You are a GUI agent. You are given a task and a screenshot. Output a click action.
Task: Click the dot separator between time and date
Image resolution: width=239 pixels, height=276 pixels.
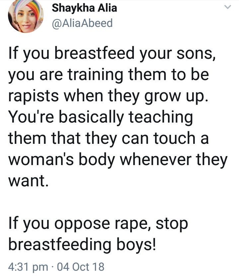[x=53, y=266]
